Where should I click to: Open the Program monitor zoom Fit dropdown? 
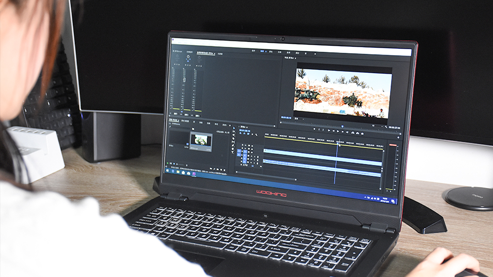[298, 119]
